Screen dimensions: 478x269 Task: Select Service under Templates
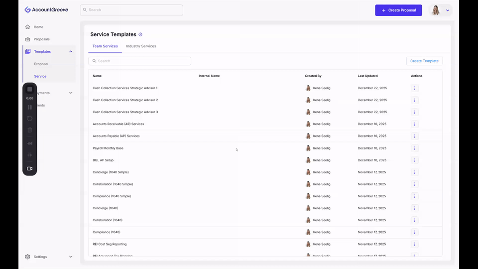pyautogui.click(x=40, y=76)
